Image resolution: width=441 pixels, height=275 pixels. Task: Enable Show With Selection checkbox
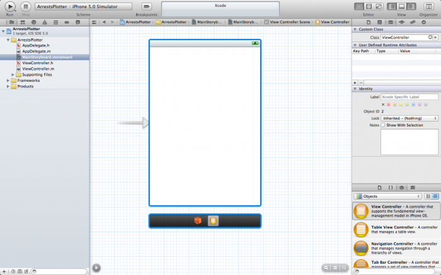coord(383,125)
